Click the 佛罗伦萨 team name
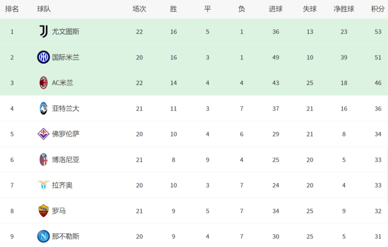Viewport: 388px width, 247px height. [66, 134]
